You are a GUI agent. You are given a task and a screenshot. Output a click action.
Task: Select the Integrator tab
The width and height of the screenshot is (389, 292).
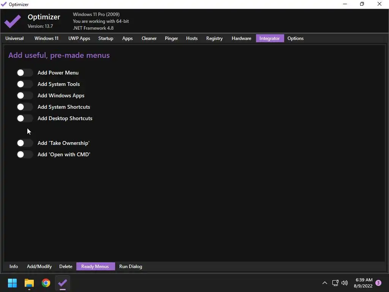(x=270, y=38)
